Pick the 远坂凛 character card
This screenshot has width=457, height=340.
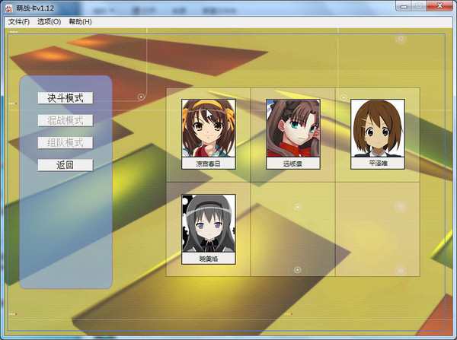point(293,134)
